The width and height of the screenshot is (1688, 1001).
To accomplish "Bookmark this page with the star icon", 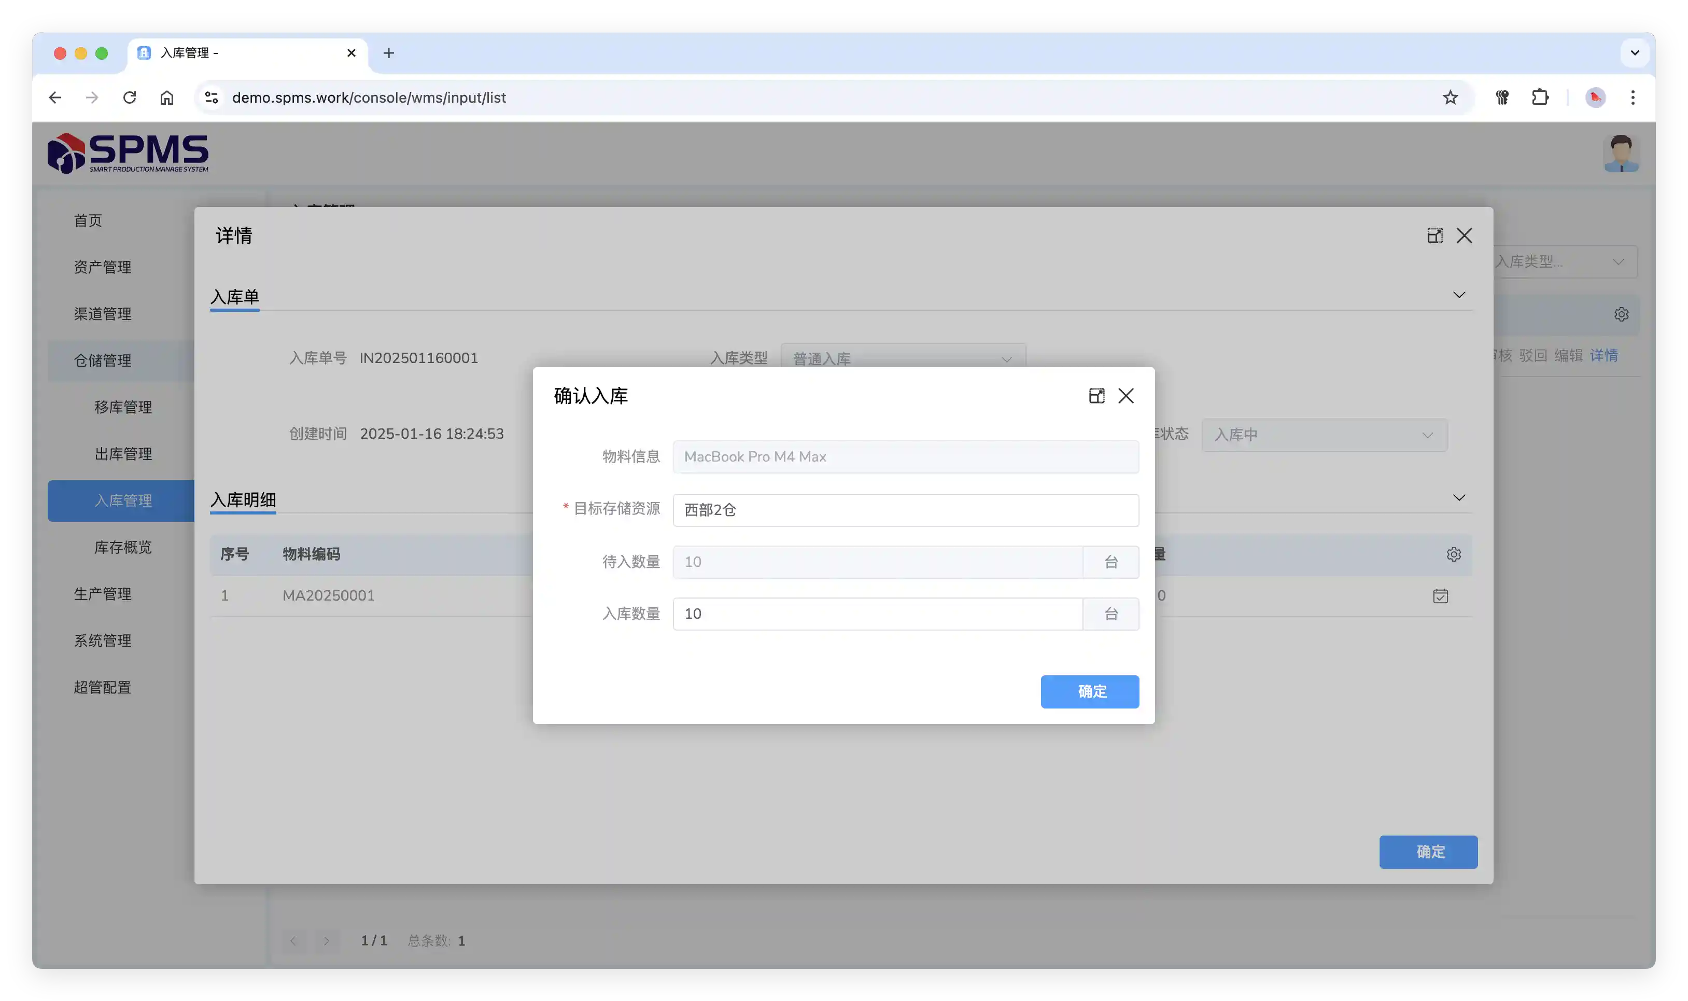I will point(1450,98).
